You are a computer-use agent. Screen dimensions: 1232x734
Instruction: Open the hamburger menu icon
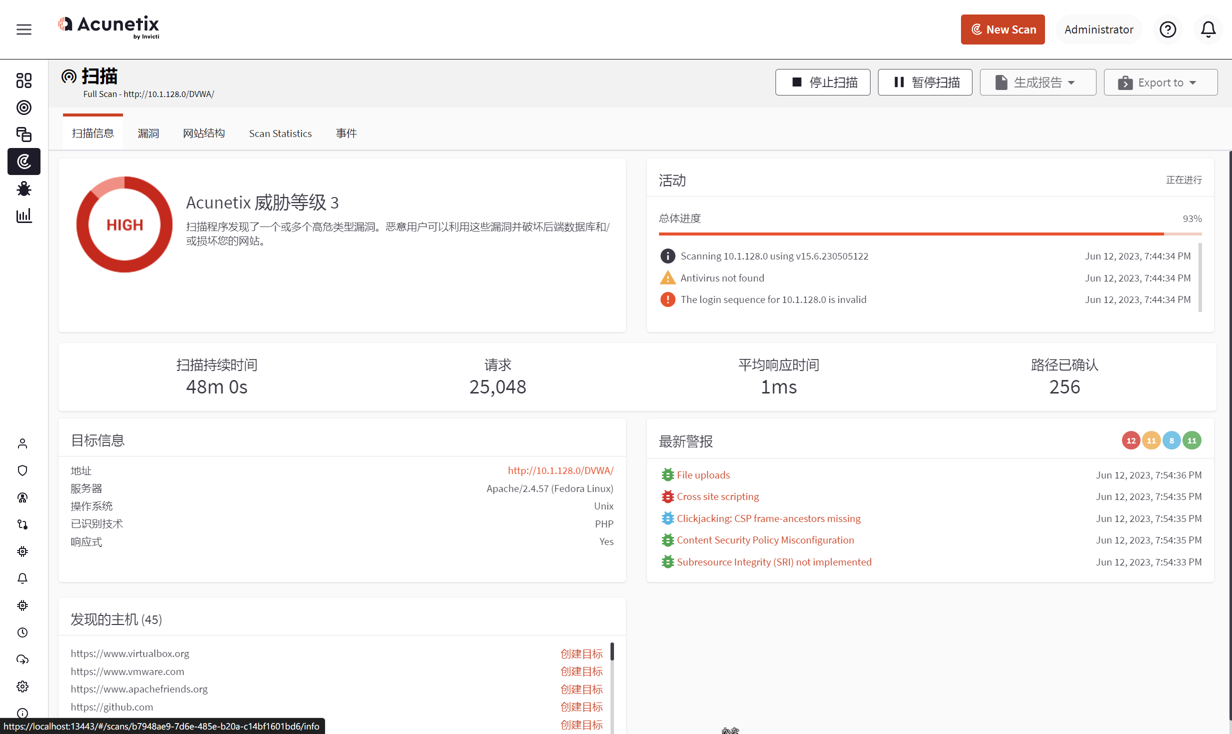[23, 29]
